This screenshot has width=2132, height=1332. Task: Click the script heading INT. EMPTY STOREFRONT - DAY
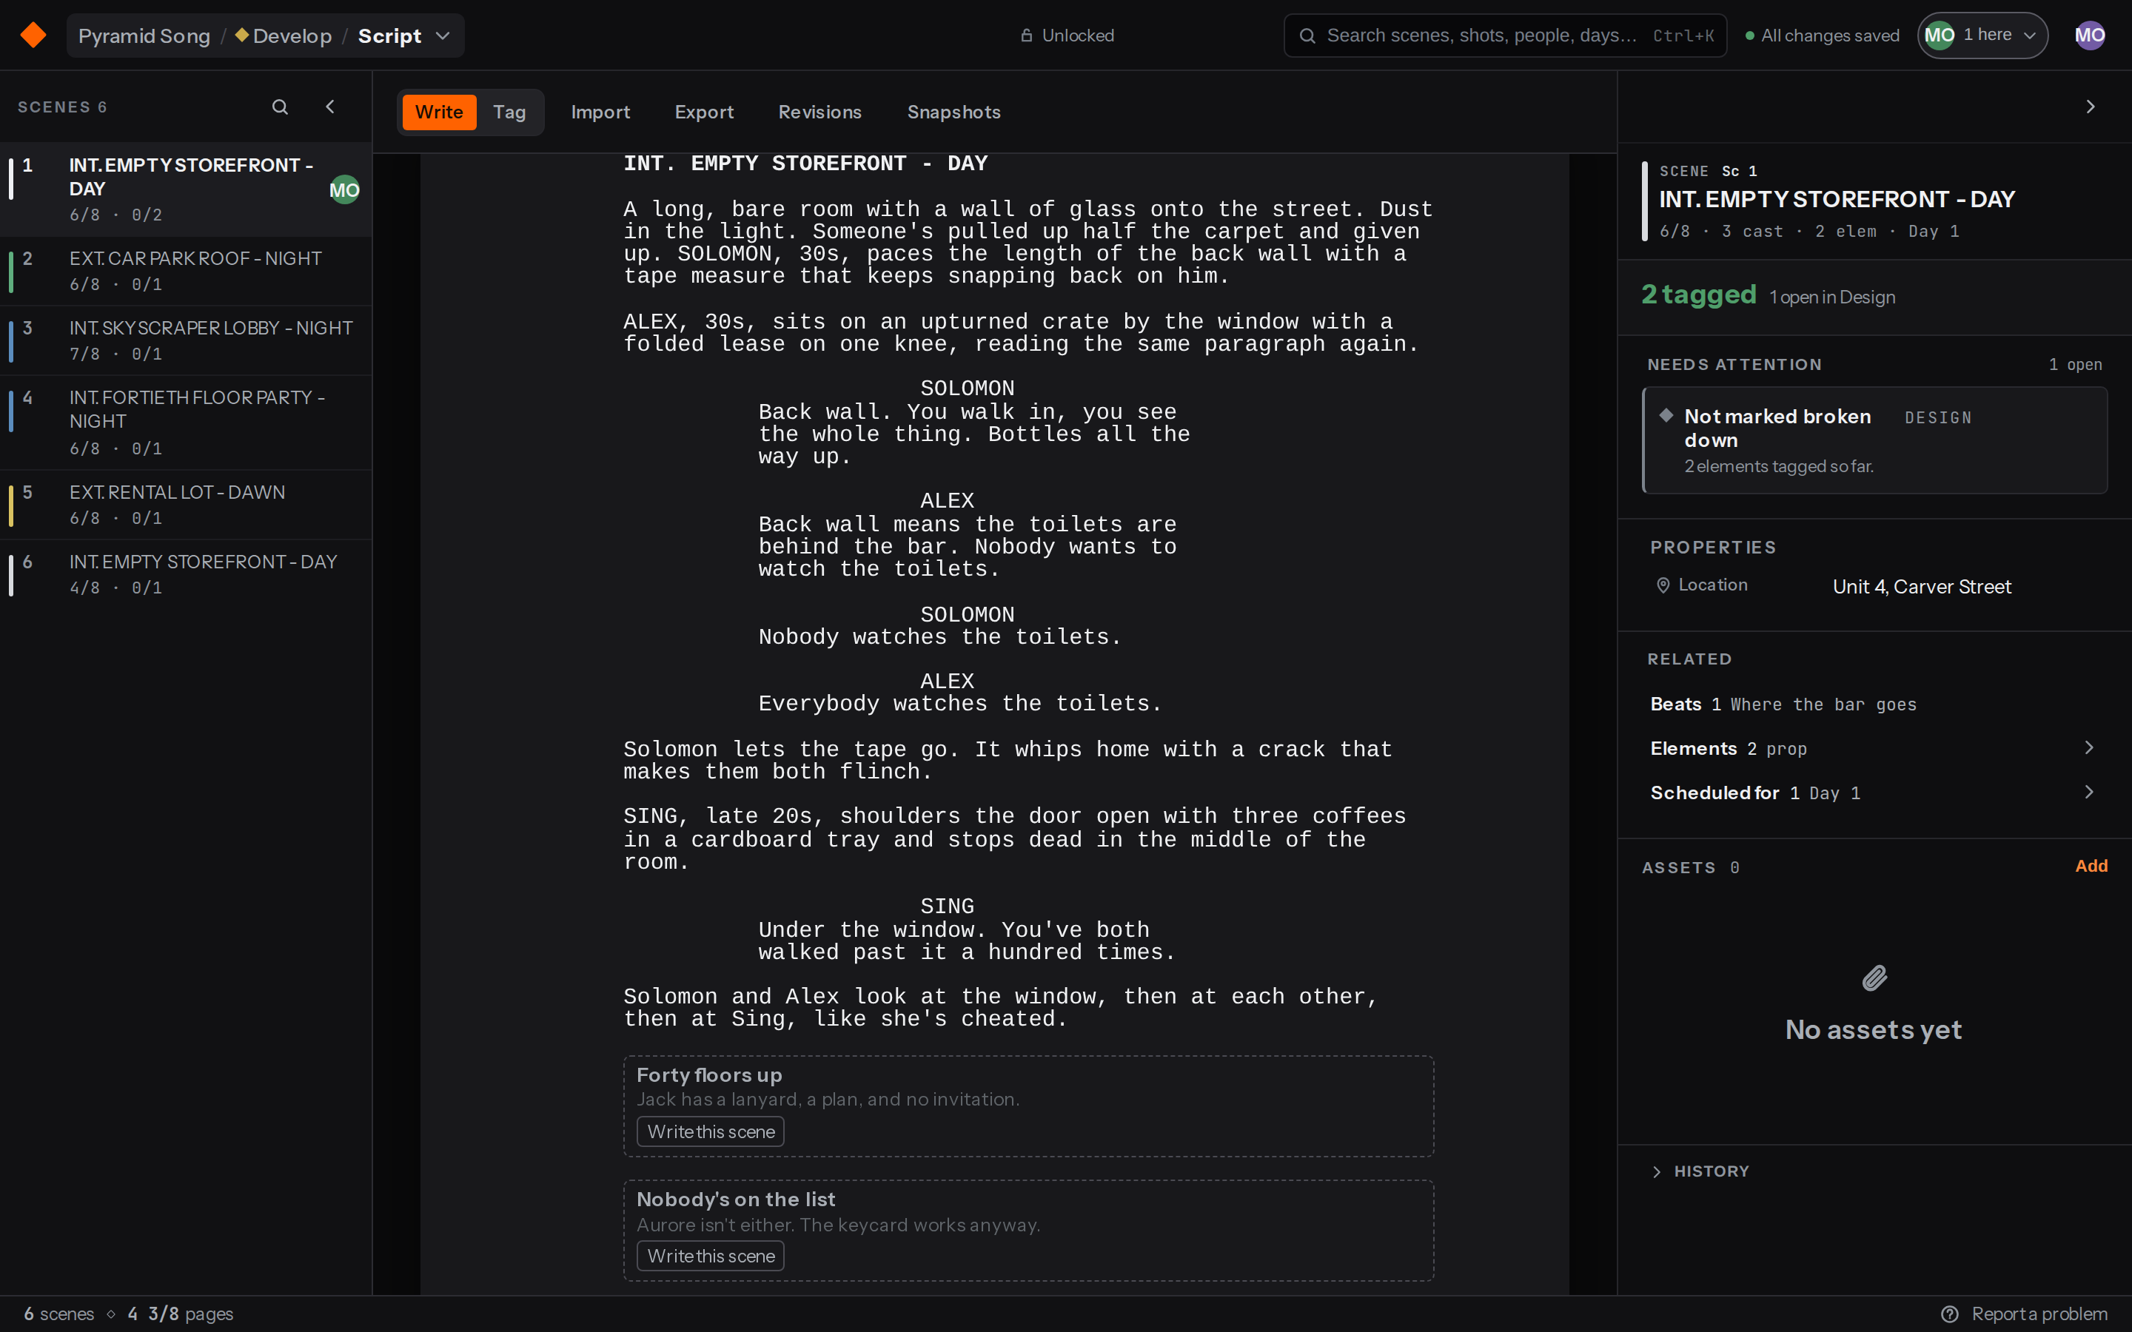(x=805, y=163)
